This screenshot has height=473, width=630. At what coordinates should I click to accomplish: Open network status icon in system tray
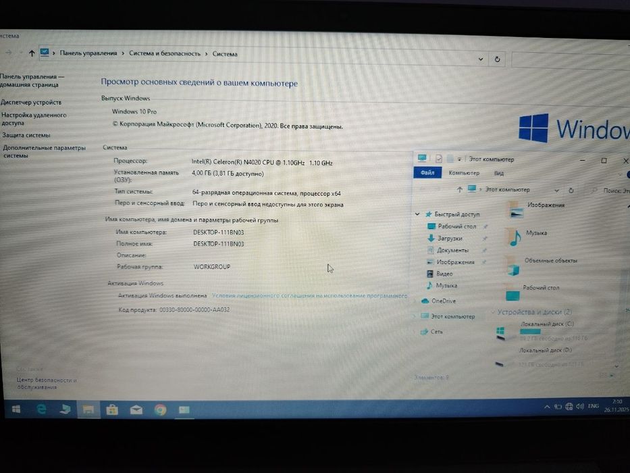[x=569, y=407]
